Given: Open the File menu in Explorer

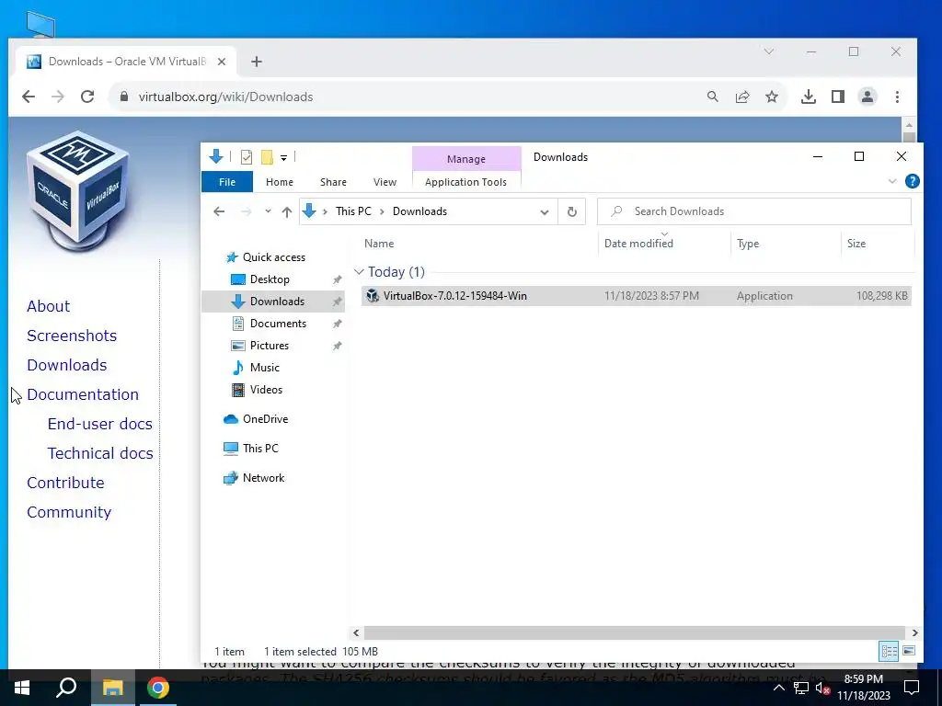Looking at the screenshot, I should point(227,182).
